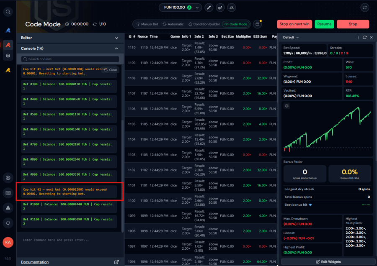The height and width of the screenshot is (266, 377).
Task: Click the pencil edit icon beside balance
Action: pyautogui.click(x=209, y=8)
